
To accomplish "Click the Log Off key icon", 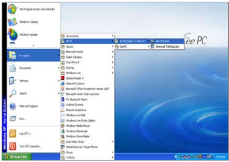I will (x=13, y=133).
